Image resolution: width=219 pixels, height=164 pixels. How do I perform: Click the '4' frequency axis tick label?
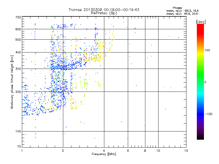coord(104,151)
